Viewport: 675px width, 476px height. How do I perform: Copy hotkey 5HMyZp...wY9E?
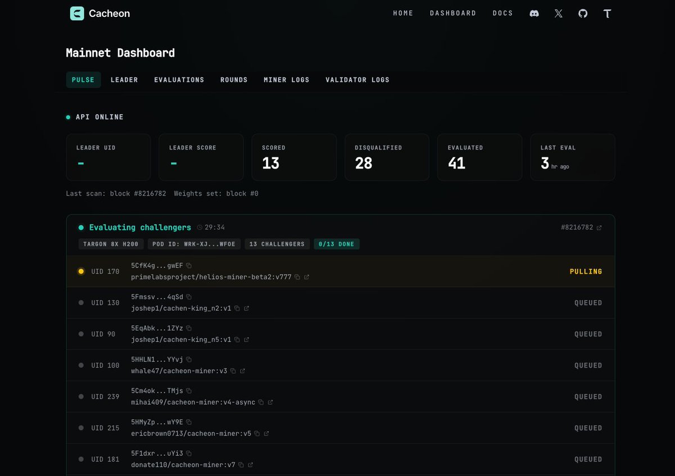pos(189,422)
